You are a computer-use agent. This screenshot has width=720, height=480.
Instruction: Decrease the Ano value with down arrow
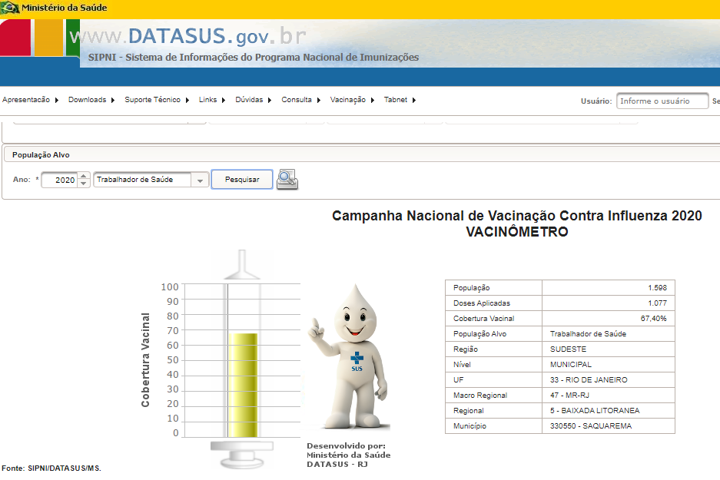[83, 184]
